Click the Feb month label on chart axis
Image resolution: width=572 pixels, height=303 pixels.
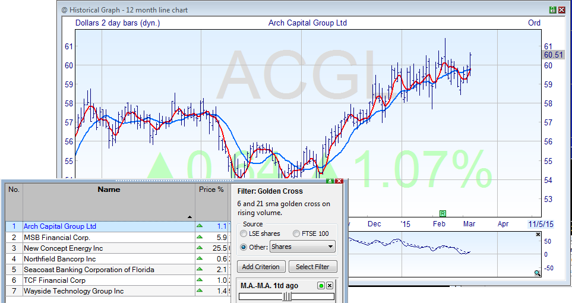pos(439,224)
